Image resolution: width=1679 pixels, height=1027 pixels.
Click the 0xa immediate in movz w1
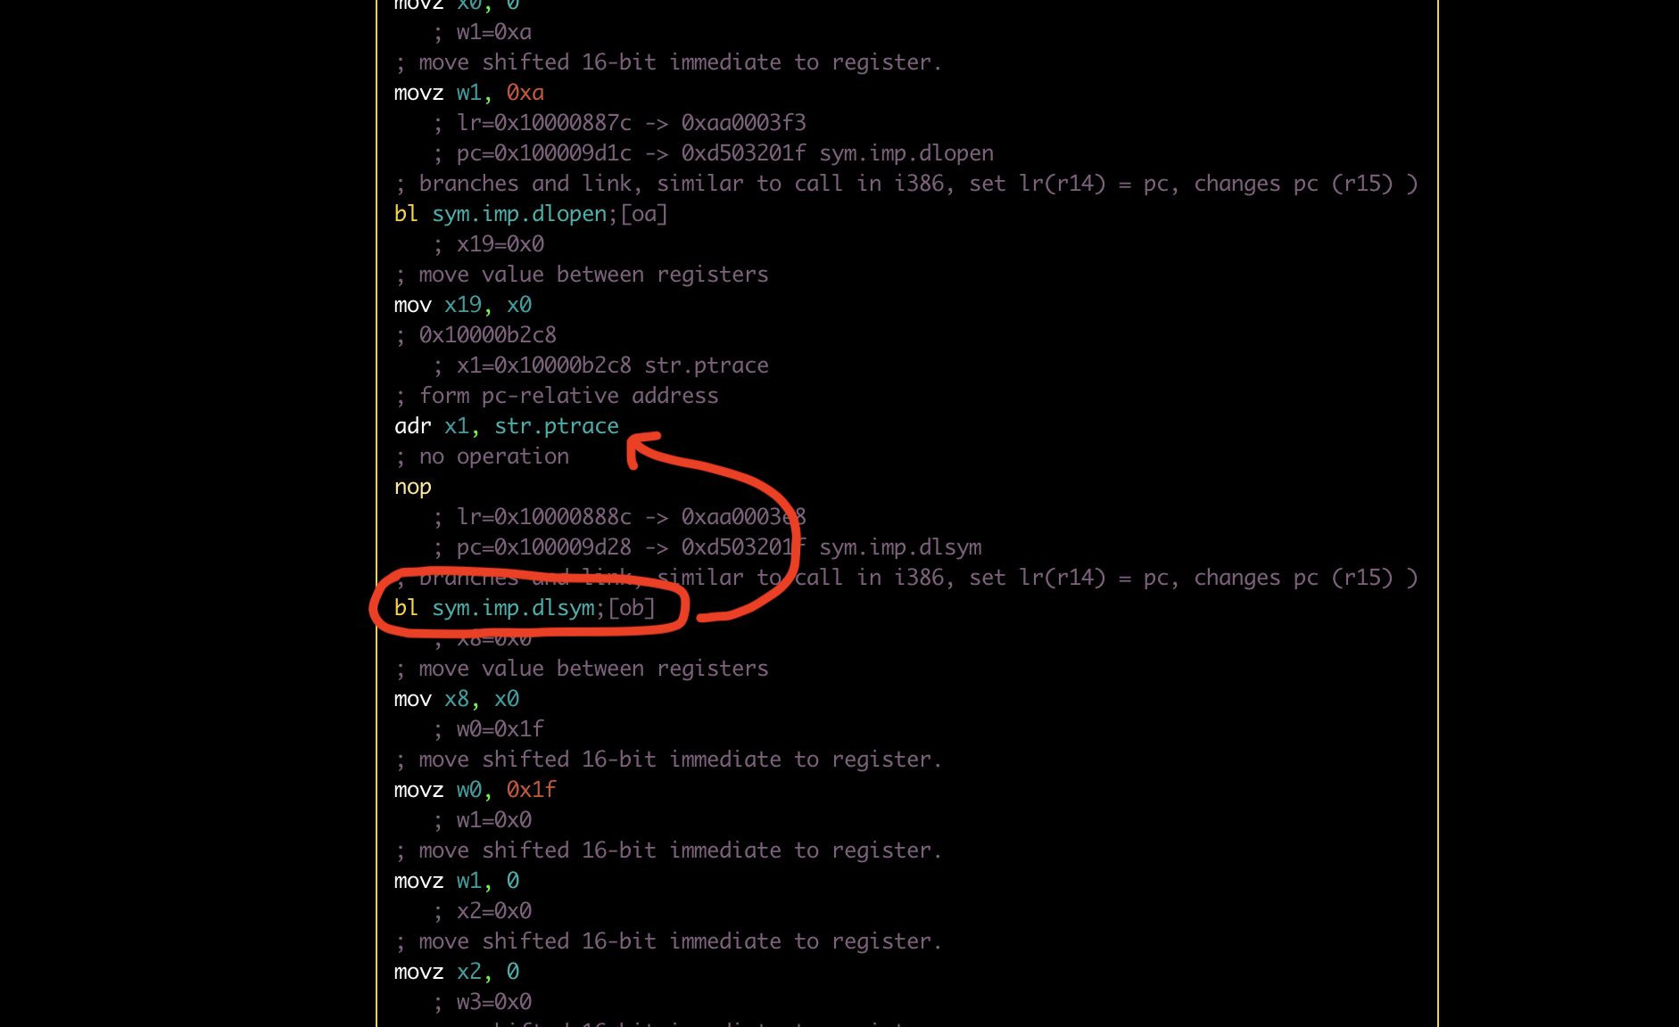click(525, 93)
